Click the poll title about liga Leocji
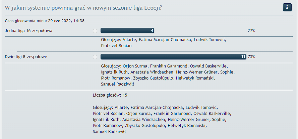298x139 pixels. [83, 8]
